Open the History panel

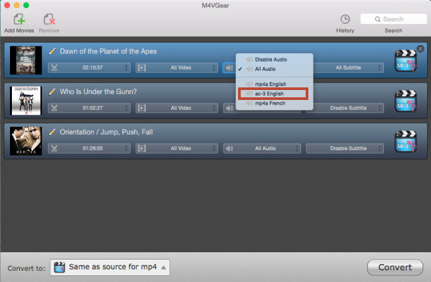click(x=345, y=20)
